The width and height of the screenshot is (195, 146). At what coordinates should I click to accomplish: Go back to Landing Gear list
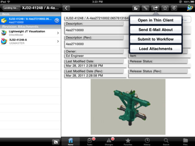pos(11,8)
